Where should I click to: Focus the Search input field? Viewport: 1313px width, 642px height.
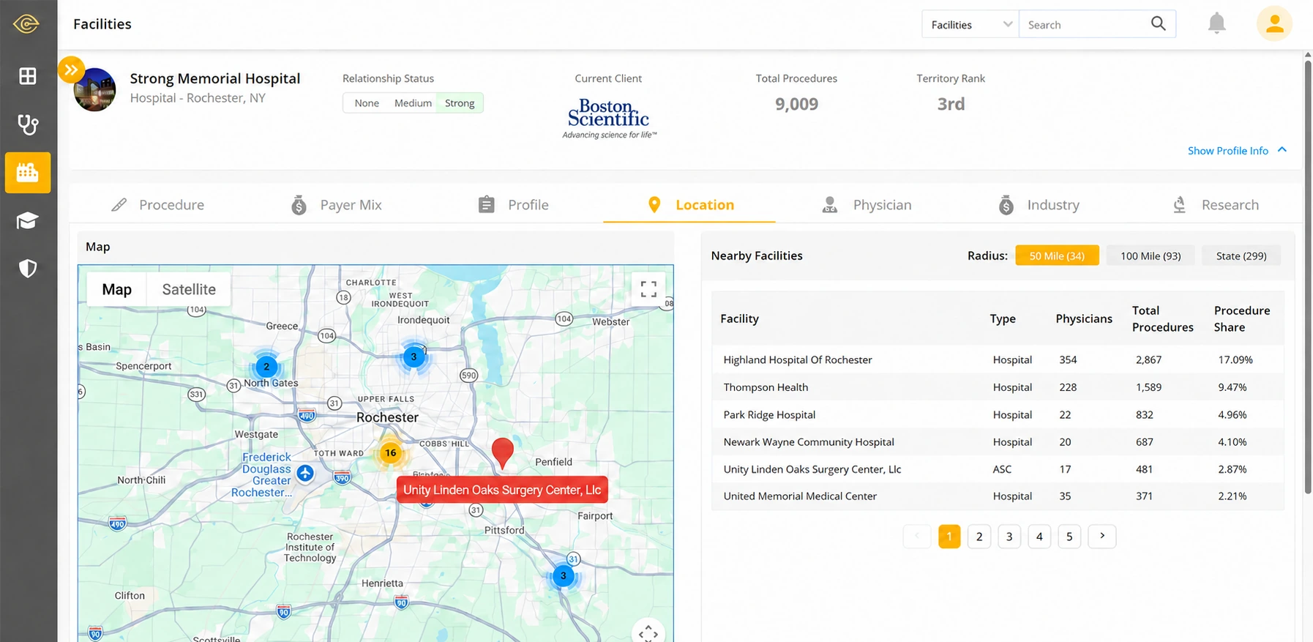click(x=1085, y=24)
